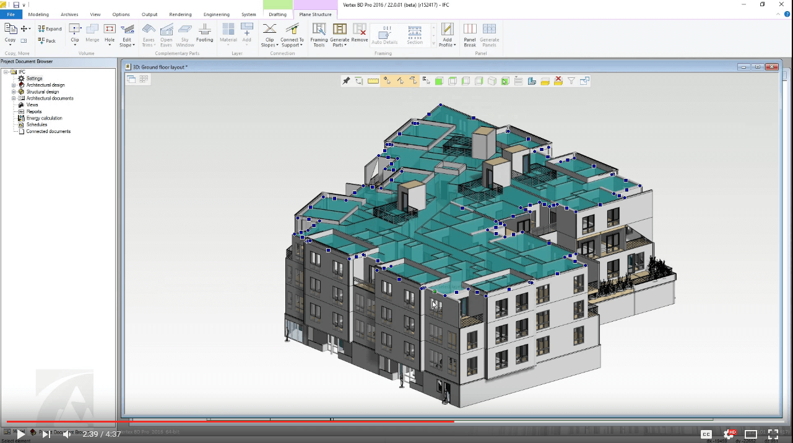This screenshot has width=793, height=443.
Task: Select Settings in the document browser
Action: coord(35,79)
